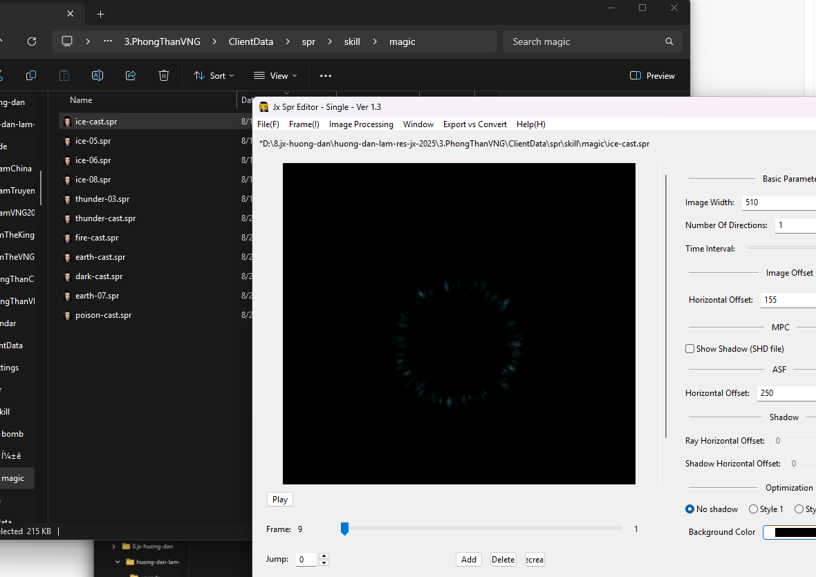Click the Delete trash icon in Explorer
Screen dimensions: 816x577
pyautogui.click(x=164, y=75)
